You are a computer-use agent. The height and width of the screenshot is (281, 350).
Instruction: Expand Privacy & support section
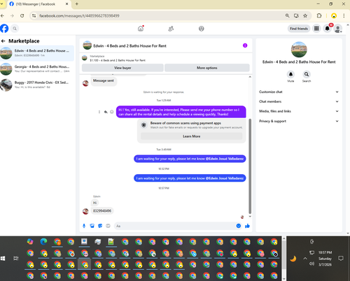(x=299, y=121)
